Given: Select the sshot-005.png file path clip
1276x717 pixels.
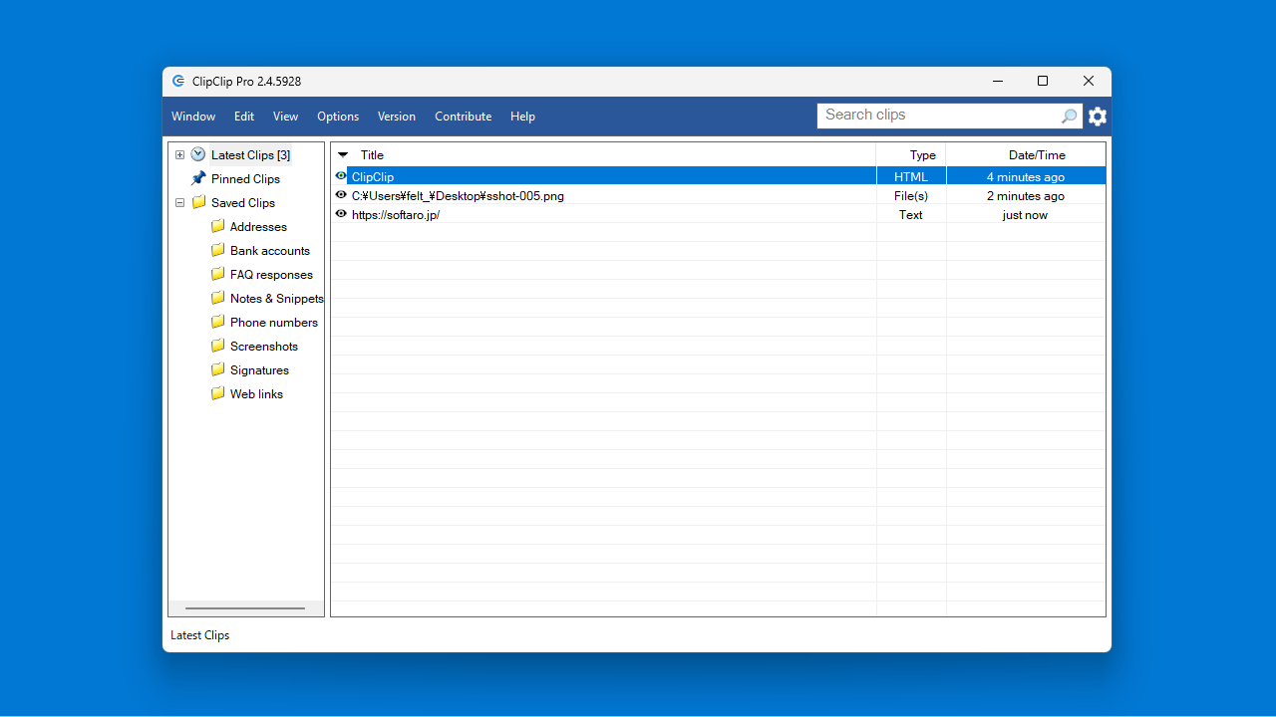Looking at the screenshot, I should (458, 195).
